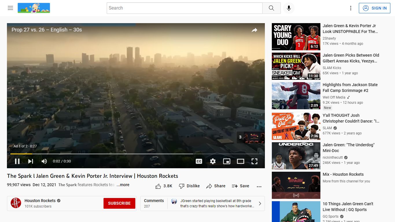
Task: Click the 'Ad 1 of 2 · 0:27' label
Action: click(x=25, y=146)
